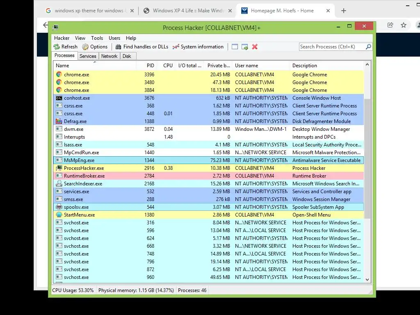Sort by Private bytes column header
Viewport: 420px width, 315px height.
pos(218,65)
